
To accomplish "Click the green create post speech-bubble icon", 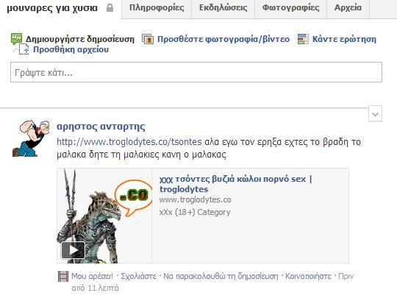I will tap(17, 39).
